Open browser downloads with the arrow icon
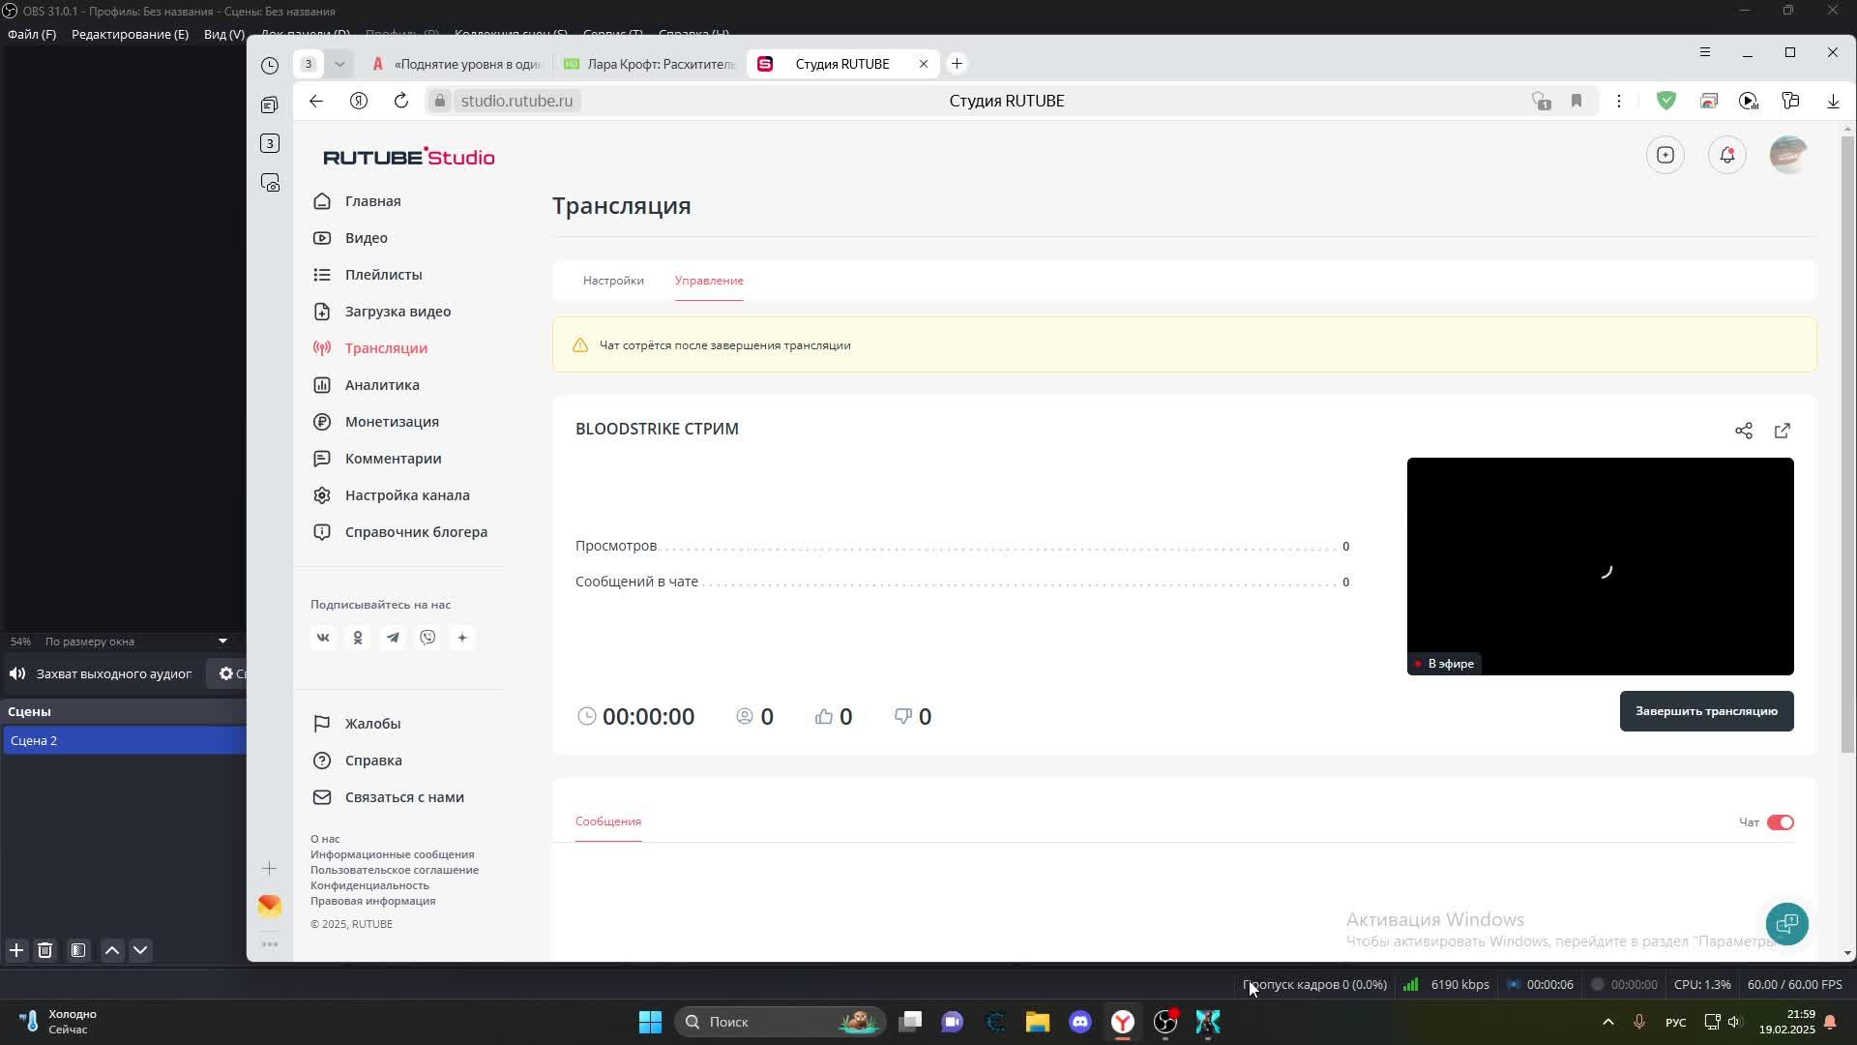The width and height of the screenshot is (1857, 1045). pos(1833,101)
